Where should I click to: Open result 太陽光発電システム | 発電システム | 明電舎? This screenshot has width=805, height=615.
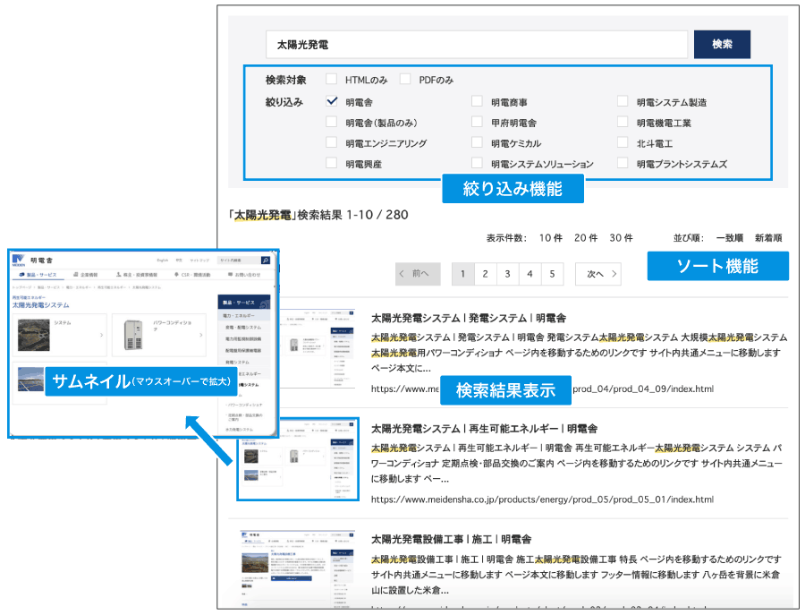[x=469, y=318]
